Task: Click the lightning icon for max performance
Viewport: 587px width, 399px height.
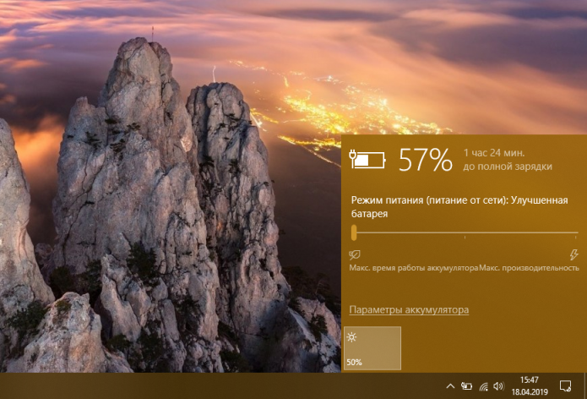Action: 573,254
